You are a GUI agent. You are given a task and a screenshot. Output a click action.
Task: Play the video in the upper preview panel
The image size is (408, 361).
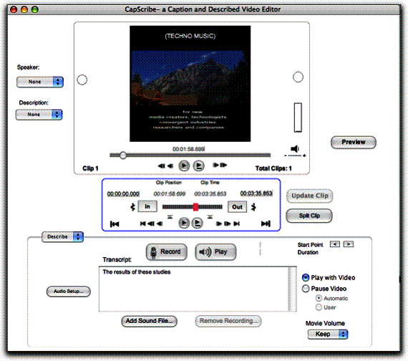[x=184, y=165]
